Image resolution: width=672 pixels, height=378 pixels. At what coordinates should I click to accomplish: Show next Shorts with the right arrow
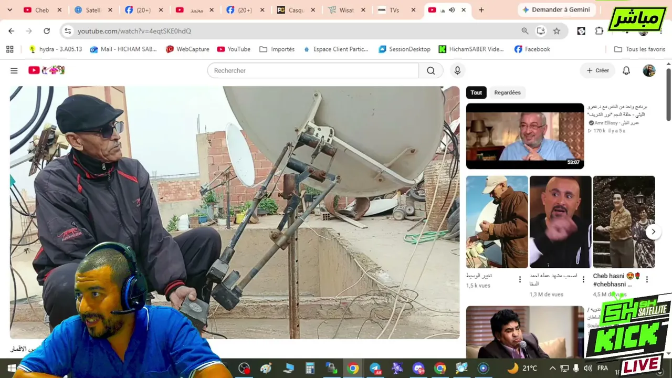(653, 232)
